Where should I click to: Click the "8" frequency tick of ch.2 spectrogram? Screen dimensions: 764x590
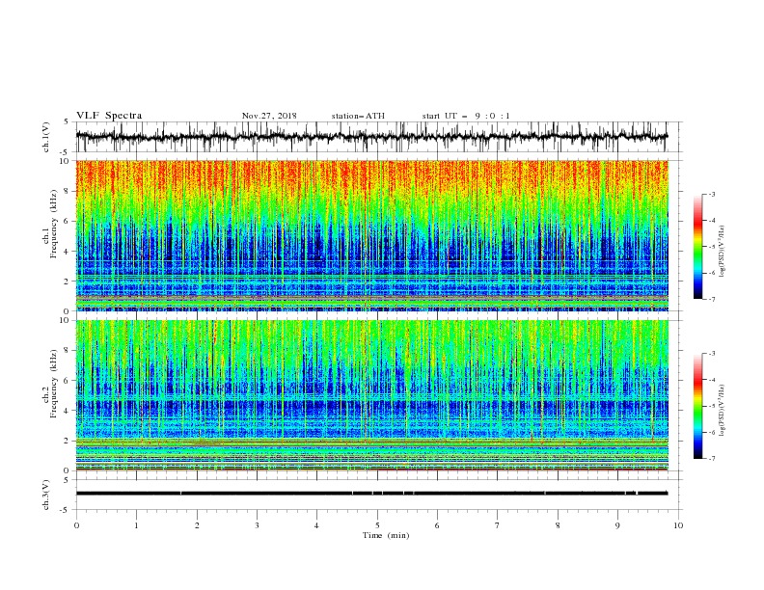click(67, 351)
